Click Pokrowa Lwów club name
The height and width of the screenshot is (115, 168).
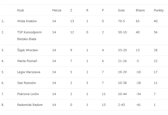point(28,94)
